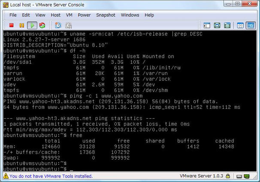Click the 'Mounted on' column header
This screenshot has width=260, height=182.
[158, 56]
